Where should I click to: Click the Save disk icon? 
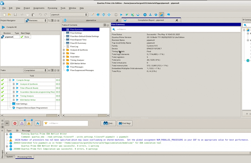click(15, 15)
